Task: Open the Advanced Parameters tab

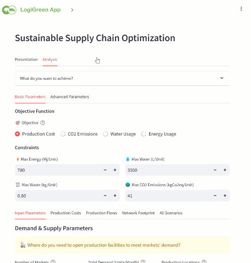Action: coord(70,97)
